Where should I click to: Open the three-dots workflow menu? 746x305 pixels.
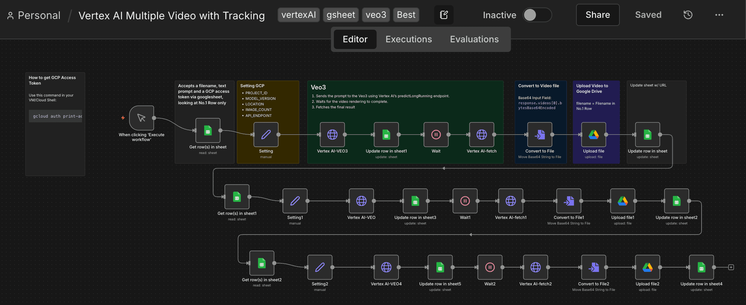[719, 15]
